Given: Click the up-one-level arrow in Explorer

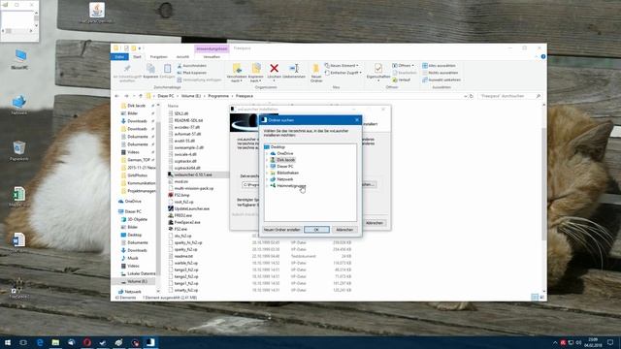Looking at the screenshot, I should [140, 96].
